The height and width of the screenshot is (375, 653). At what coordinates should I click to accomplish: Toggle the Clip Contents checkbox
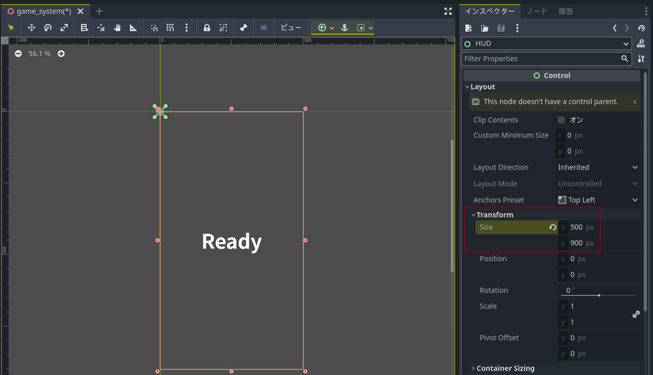point(561,120)
